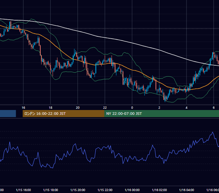The width and height of the screenshot is (219, 193).
Task: Click the hour label 16 on upper axis
Action: 23,108
